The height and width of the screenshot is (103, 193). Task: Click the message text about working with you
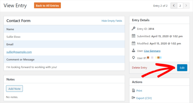point(32,67)
